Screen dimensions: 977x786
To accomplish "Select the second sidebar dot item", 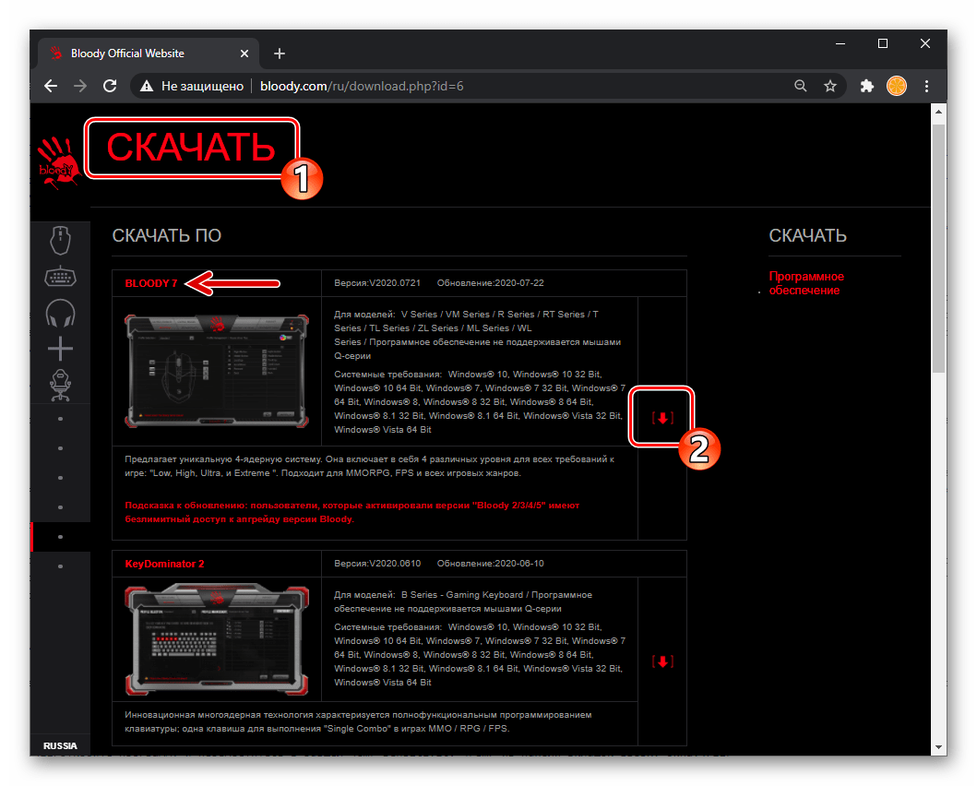I will [61, 448].
